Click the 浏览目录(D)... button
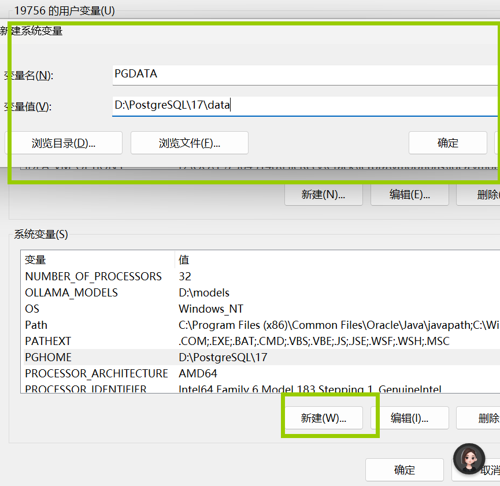This screenshot has height=486, width=500. [x=64, y=143]
